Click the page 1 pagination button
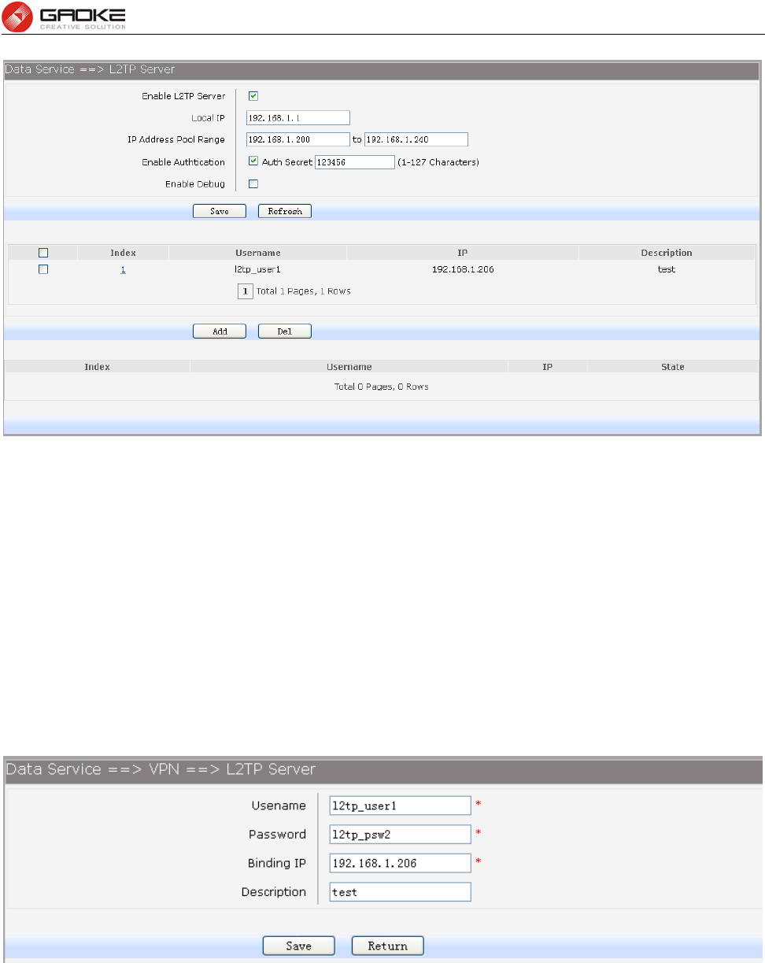Screen dimensions: 765x963 click(246, 291)
